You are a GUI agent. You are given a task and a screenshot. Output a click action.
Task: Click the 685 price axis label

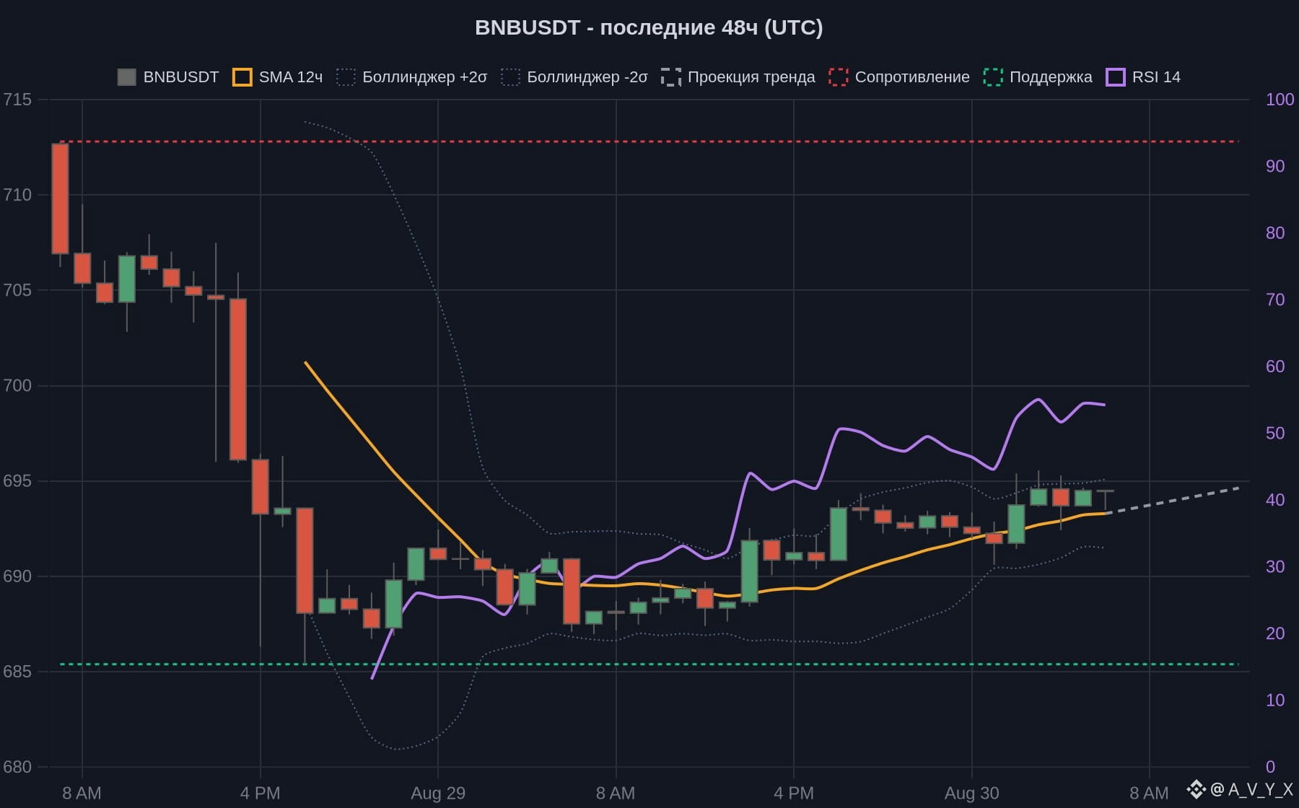(x=17, y=672)
